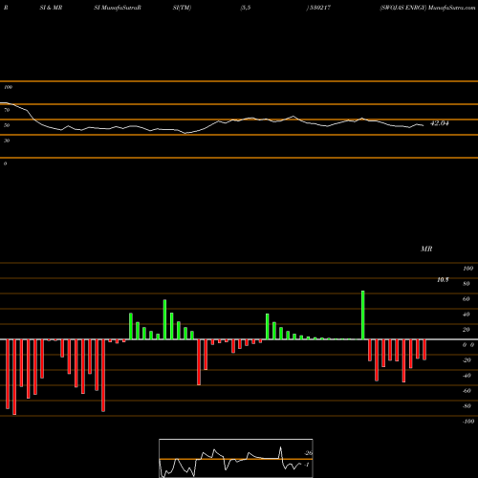This screenshot has width=478, height=478.
Task: Click the SWOJAS ENRGY MunafaSutra.com title text
Action: [427, 8]
